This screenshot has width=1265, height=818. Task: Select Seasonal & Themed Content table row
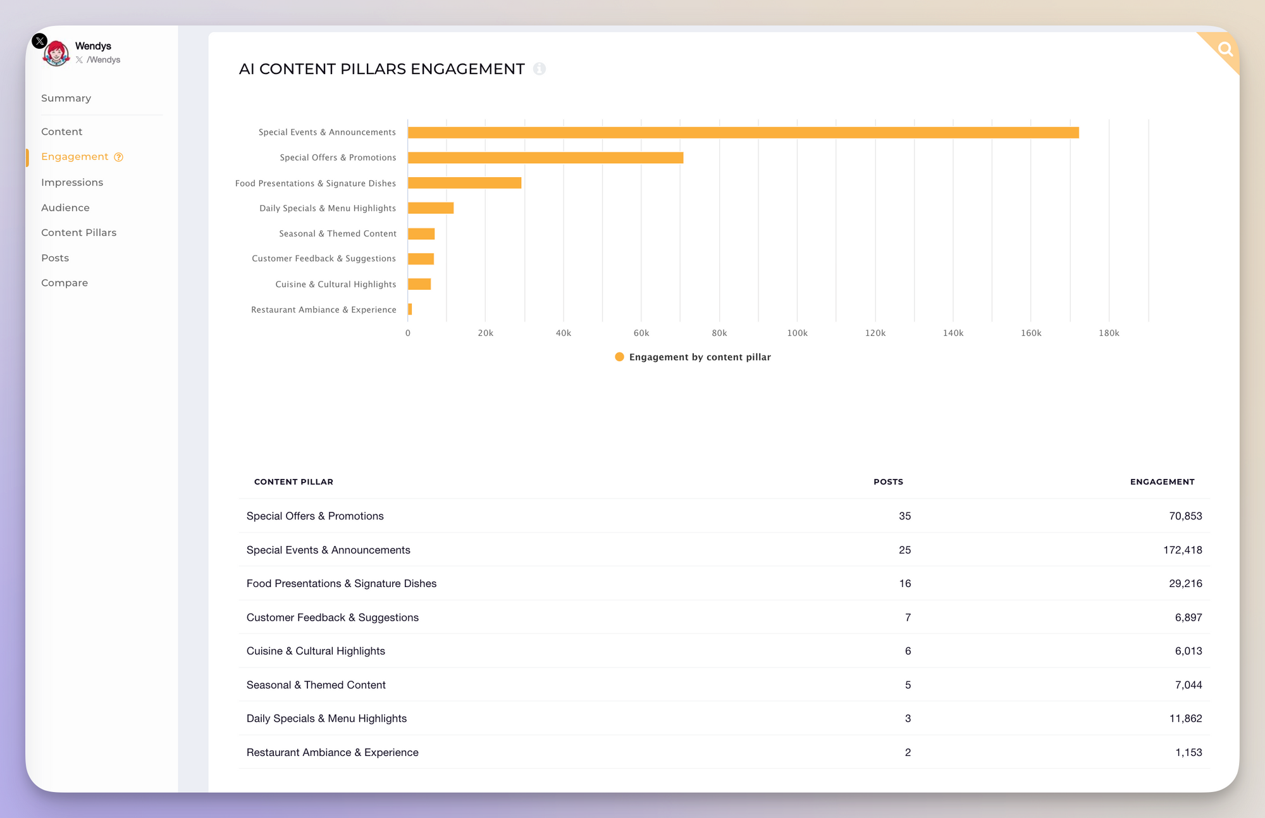[x=724, y=685]
